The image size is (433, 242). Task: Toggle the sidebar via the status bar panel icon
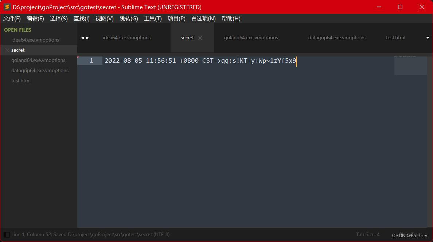(7, 235)
